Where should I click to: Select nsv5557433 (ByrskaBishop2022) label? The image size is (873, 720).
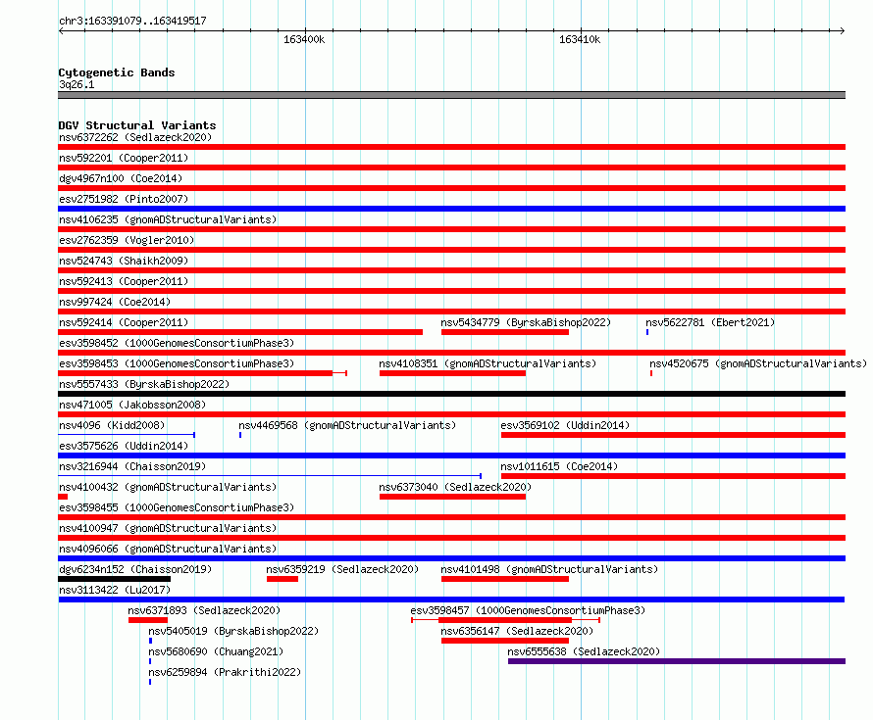[x=144, y=384]
